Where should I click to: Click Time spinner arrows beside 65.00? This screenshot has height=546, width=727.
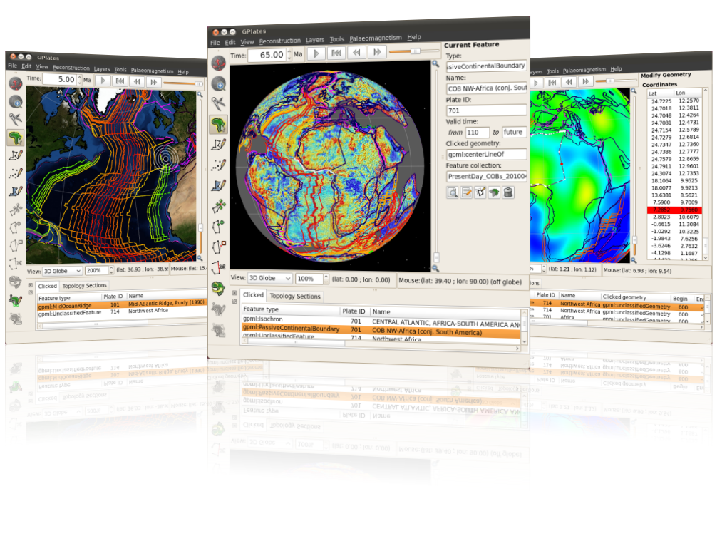(289, 55)
